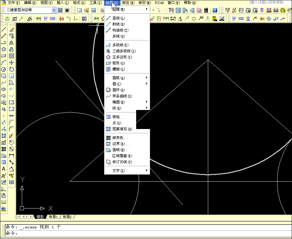This screenshot has height=239, width=292.
Task: Expand the 圆弧(A) submenu
Action: (x=127, y=78)
